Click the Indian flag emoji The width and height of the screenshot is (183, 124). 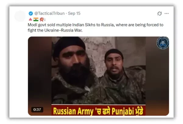point(36,19)
